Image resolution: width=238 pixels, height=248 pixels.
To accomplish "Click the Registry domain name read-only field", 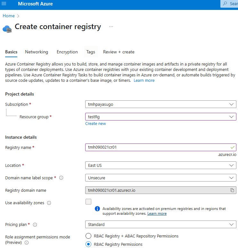I will (160, 190).
